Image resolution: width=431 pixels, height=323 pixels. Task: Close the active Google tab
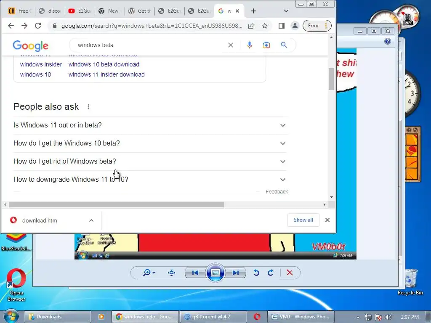point(237,11)
